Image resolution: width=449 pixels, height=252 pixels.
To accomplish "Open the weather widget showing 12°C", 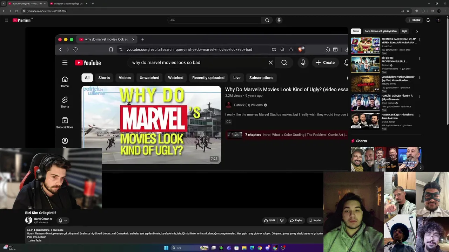I will tap(10, 247).
